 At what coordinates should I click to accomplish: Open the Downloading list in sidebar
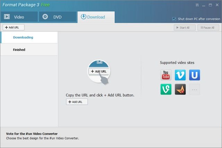tap(29, 37)
